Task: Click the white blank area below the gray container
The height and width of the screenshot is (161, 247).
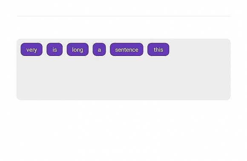Action: [x=123, y=130]
